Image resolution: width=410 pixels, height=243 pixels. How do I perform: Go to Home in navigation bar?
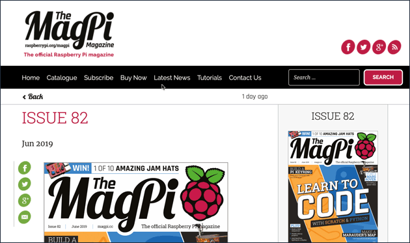point(31,78)
